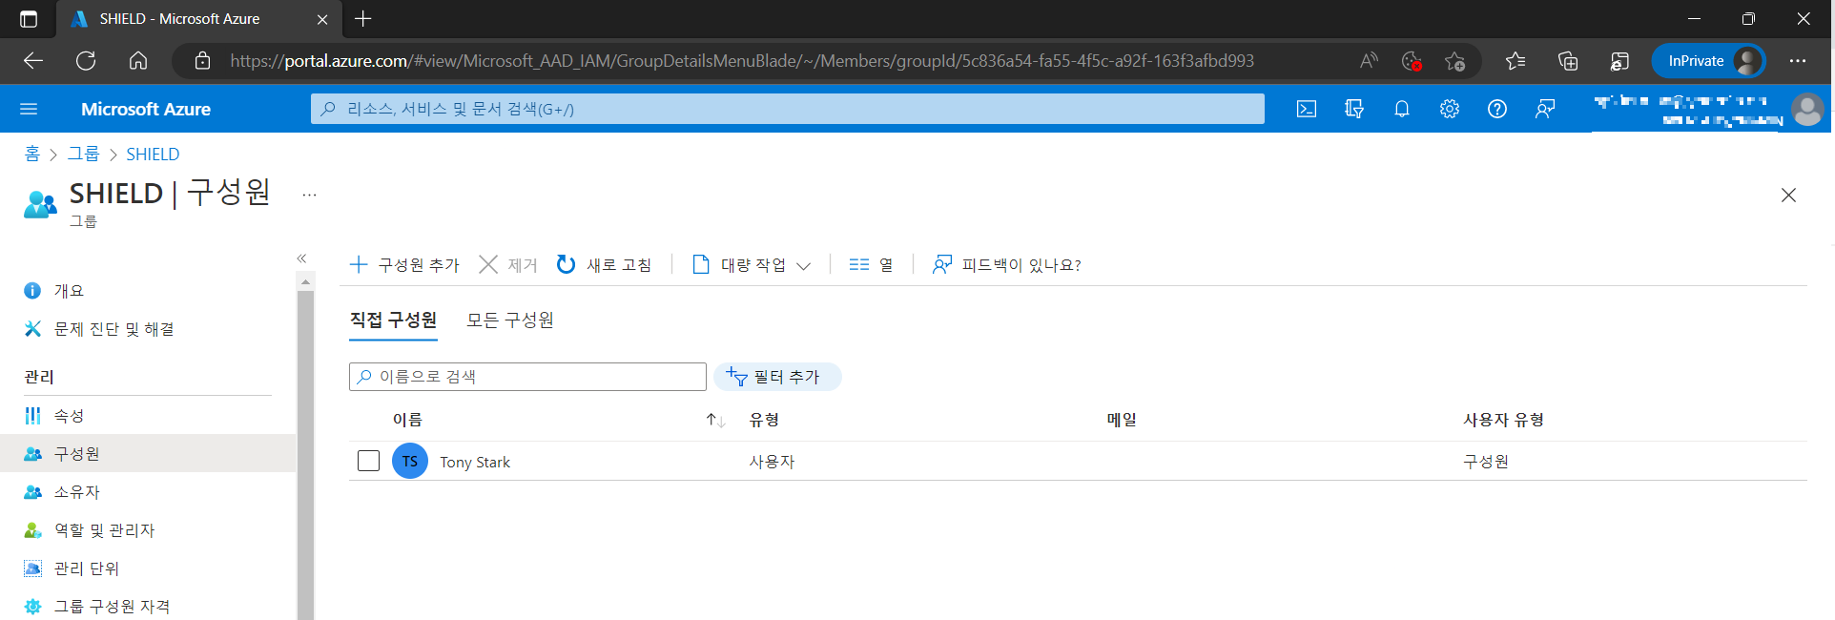
Task: Go to the 그룹 breadcrumb
Action: click(x=83, y=154)
